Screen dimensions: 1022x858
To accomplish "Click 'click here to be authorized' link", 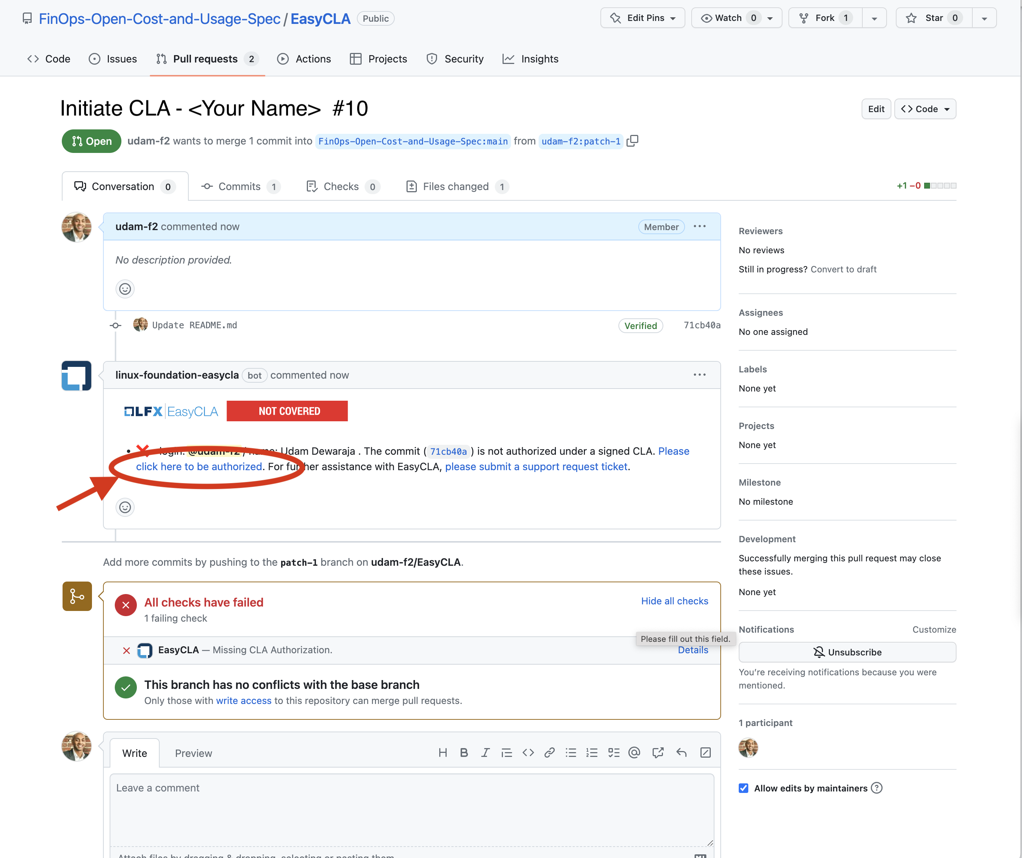I will coord(199,467).
